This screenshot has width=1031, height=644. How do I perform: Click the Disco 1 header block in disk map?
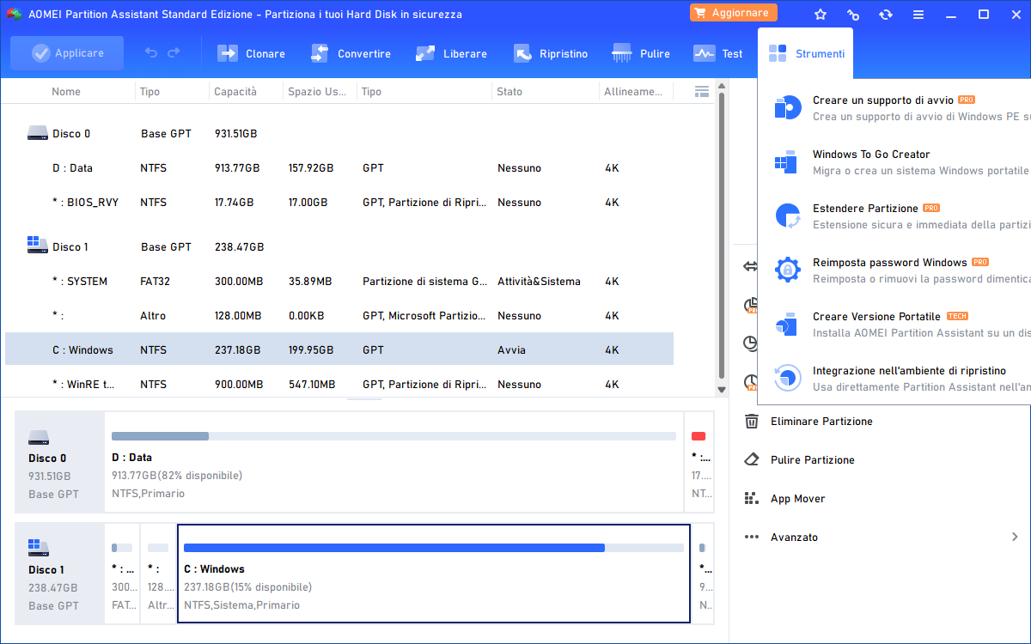pos(59,574)
